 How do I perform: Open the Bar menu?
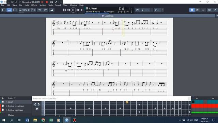pyautogui.click(x=21, y=5)
